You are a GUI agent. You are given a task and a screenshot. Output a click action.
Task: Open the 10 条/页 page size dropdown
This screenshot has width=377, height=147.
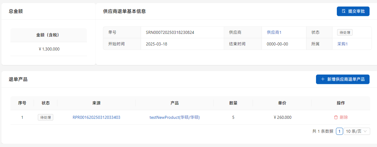357,131
